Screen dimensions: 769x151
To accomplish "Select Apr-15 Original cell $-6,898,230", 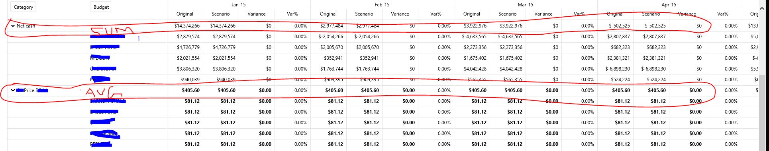I will click(615, 69).
